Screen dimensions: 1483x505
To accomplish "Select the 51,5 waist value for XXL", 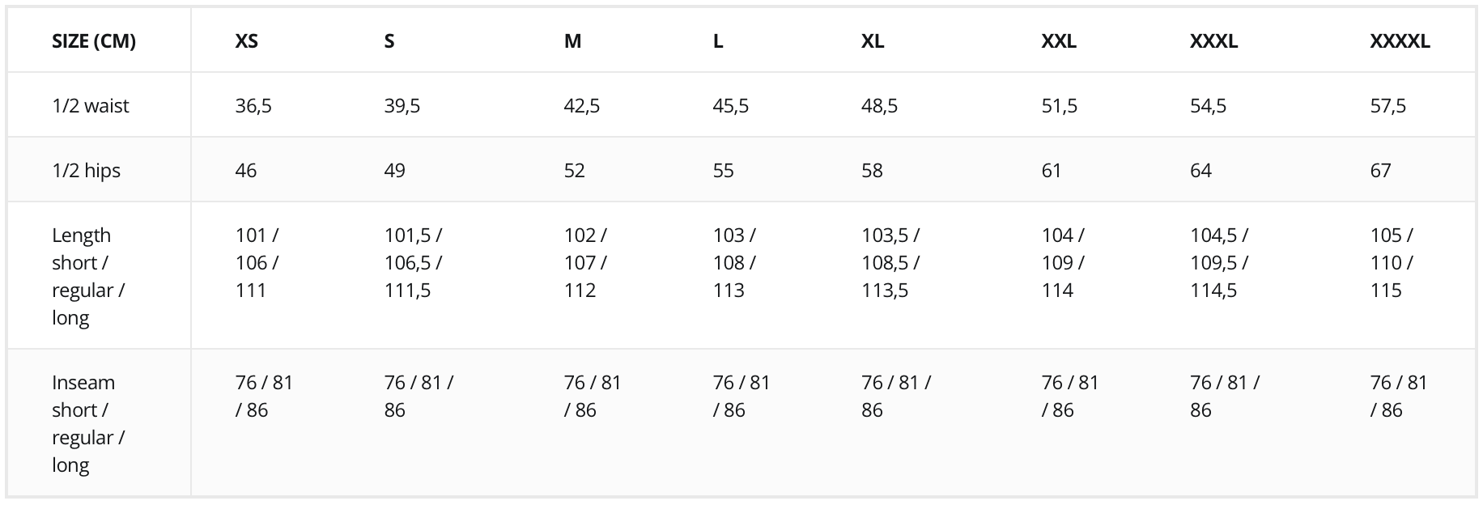I will (1060, 106).
